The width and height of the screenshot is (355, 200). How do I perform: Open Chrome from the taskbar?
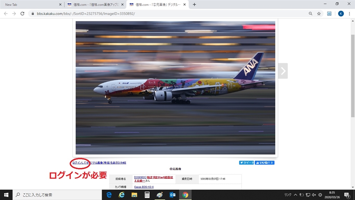pos(185,195)
